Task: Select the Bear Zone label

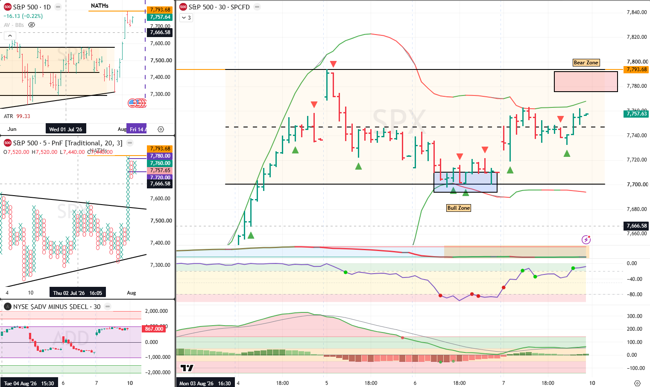Action: pyautogui.click(x=586, y=63)
